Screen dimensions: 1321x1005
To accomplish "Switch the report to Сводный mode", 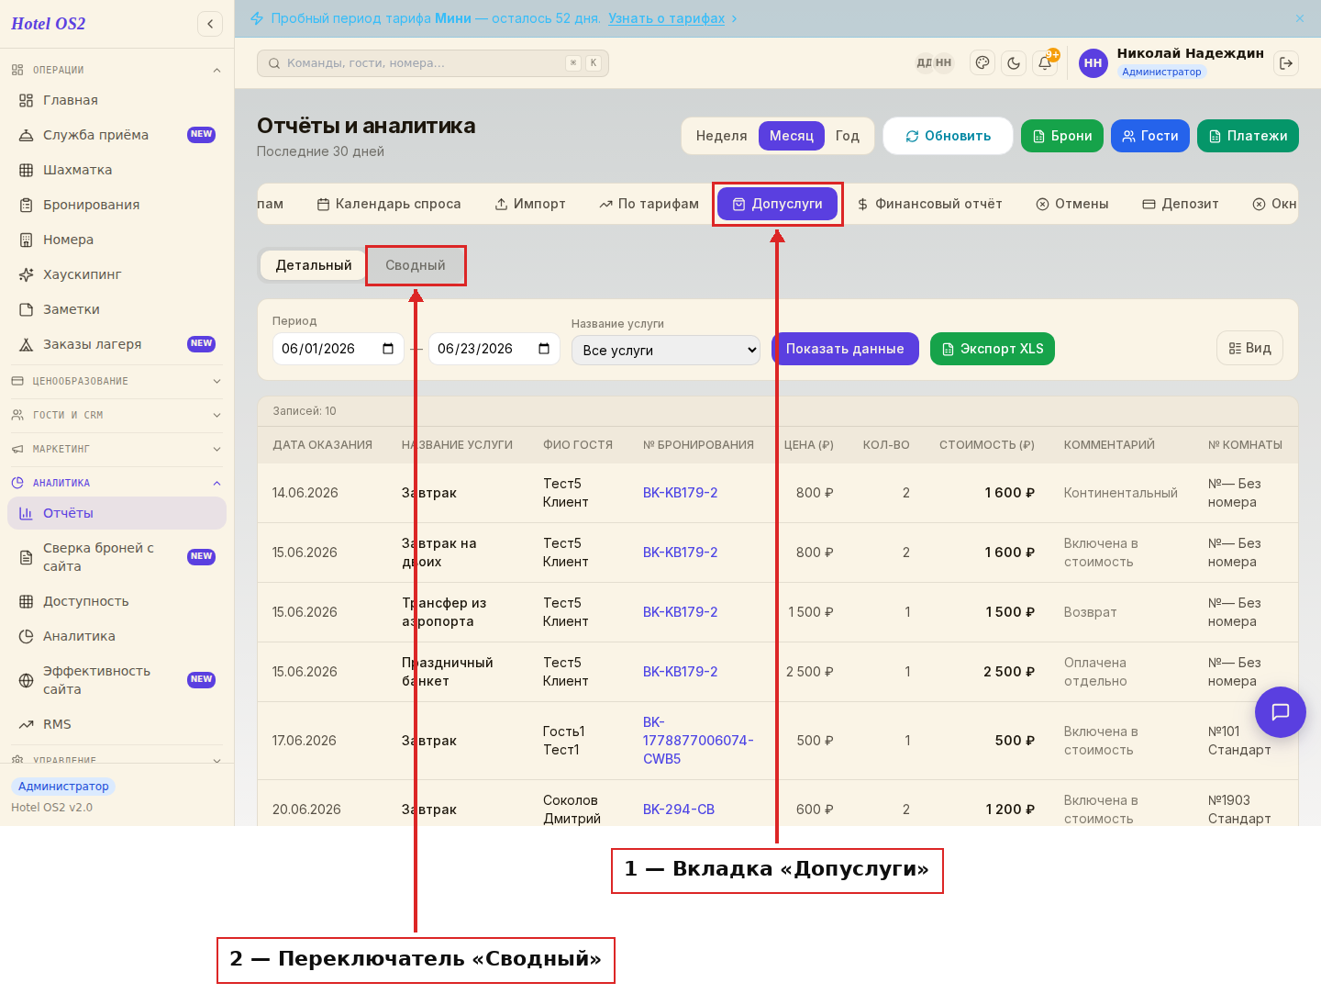I will pos(416,265).
